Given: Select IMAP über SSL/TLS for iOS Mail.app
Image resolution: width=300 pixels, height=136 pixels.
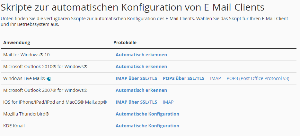Looking at the screenshot, I should pyautogui.click(x=136, y=102).
